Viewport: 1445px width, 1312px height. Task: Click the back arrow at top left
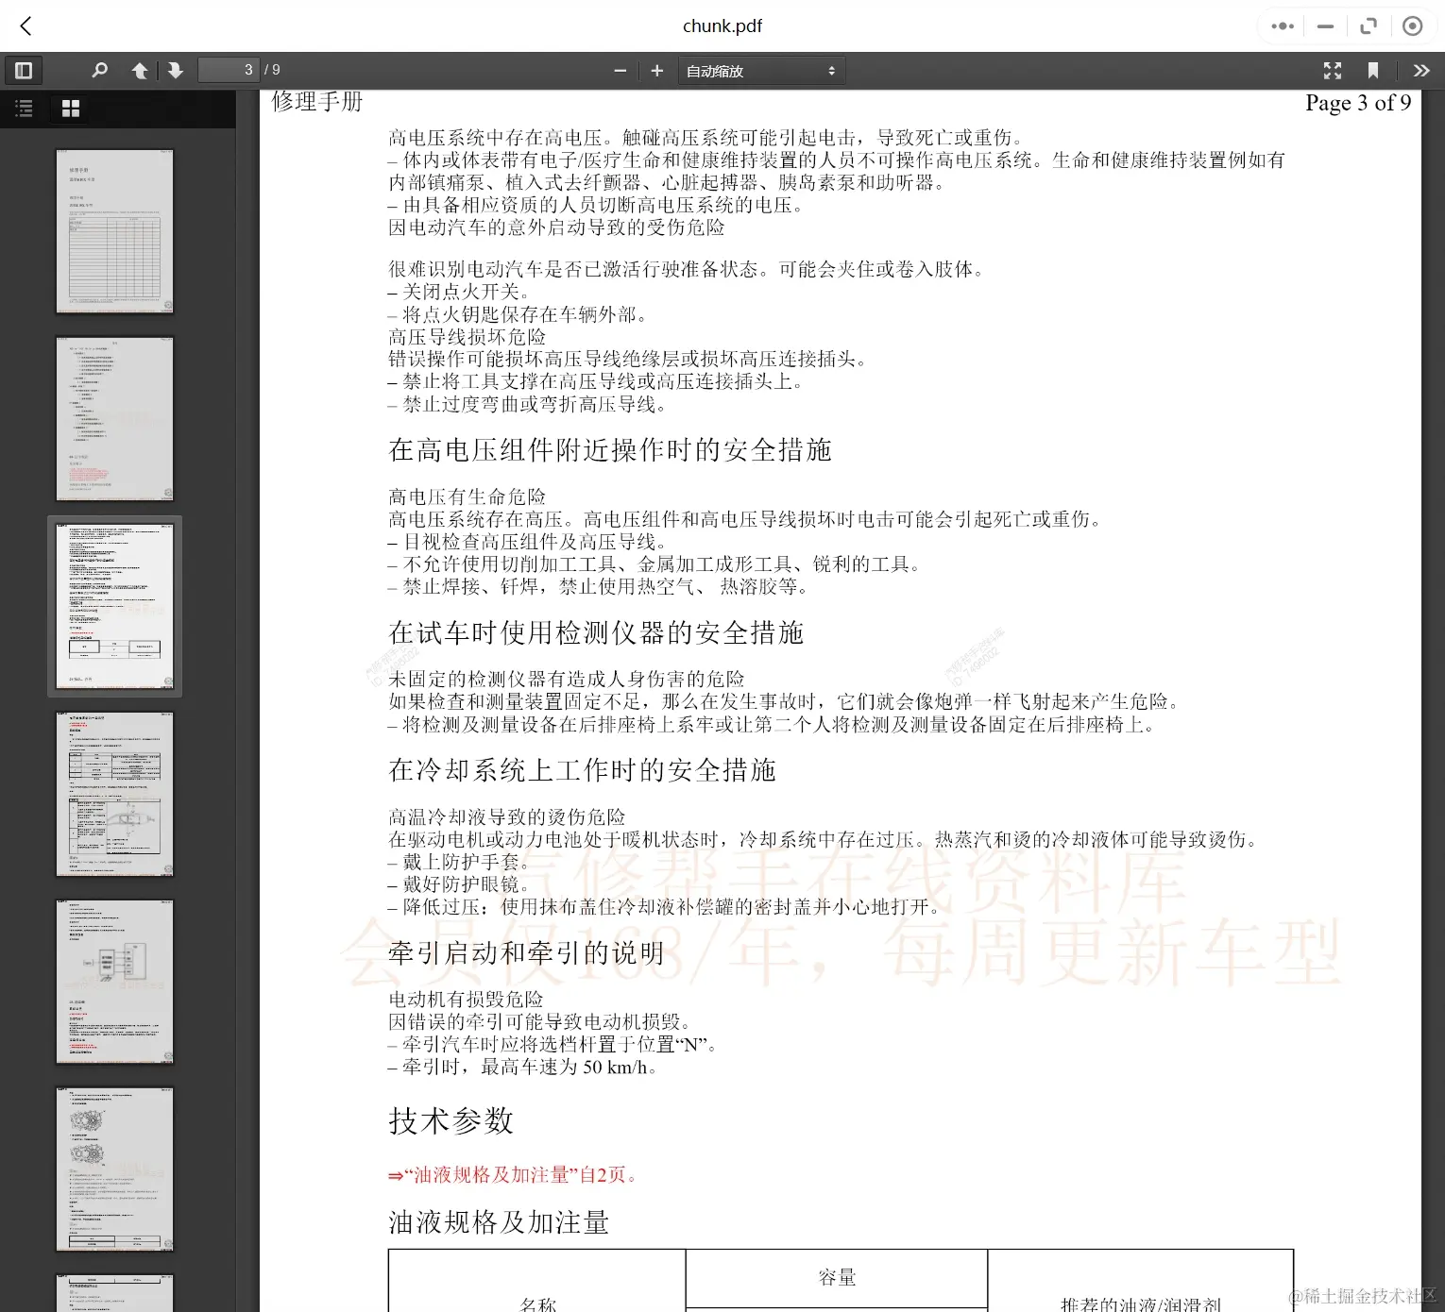tap(25, 26)
